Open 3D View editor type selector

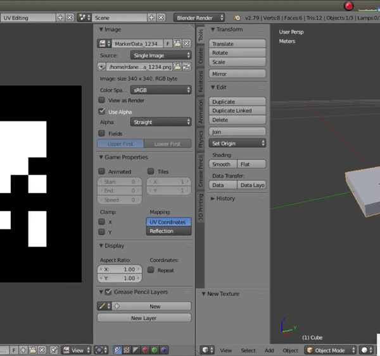pyautogui.click(x=207, y=350)
